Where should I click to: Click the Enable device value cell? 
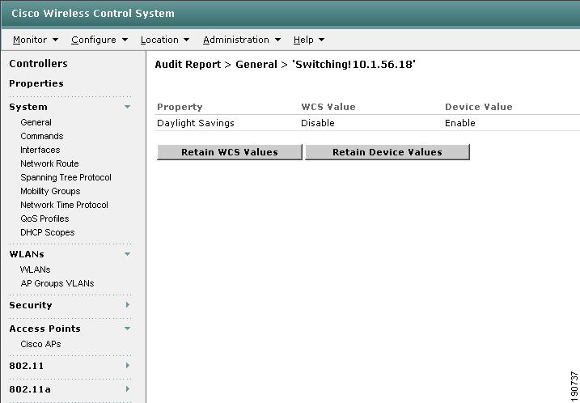tap(460, 123)
